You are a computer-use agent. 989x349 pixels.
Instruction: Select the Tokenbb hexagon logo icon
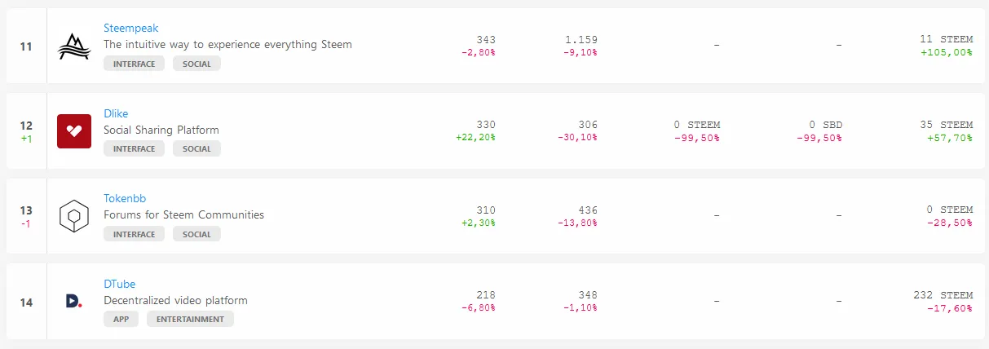click(x=74, y=217)
